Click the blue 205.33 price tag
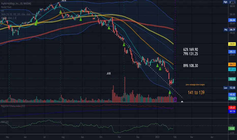This screenshot has height=140, width=237. (232, 52)
